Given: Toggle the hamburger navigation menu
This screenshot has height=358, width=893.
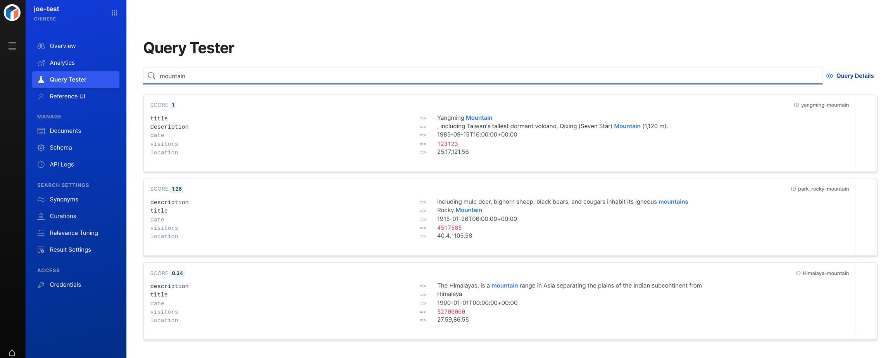Looking at the screenshot, I should (12, 46).
